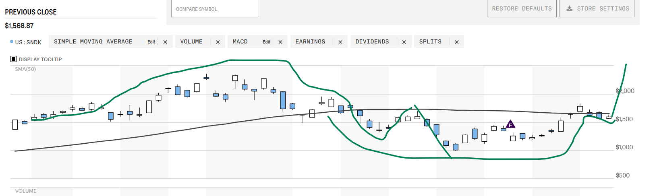657x196 pixels.
Task: Edit the MACD indicator settings
Action: [267, 42]
